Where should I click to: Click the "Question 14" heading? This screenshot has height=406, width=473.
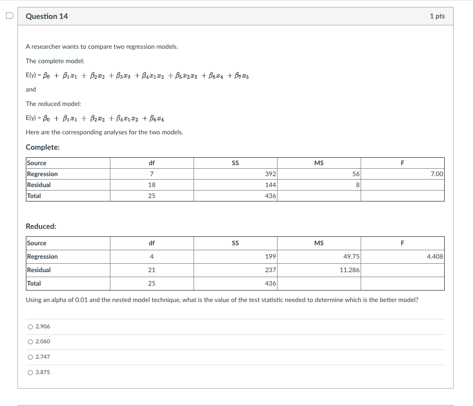coord(47,16)
